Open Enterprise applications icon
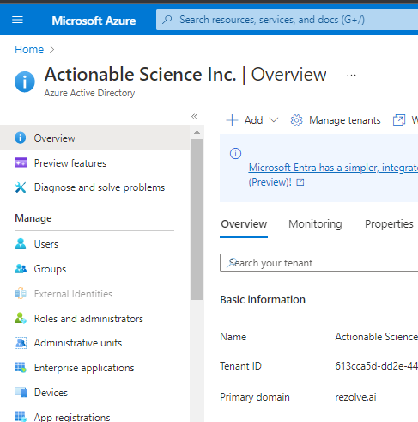Viewport: 418px width, 422px height. [21, 367]
